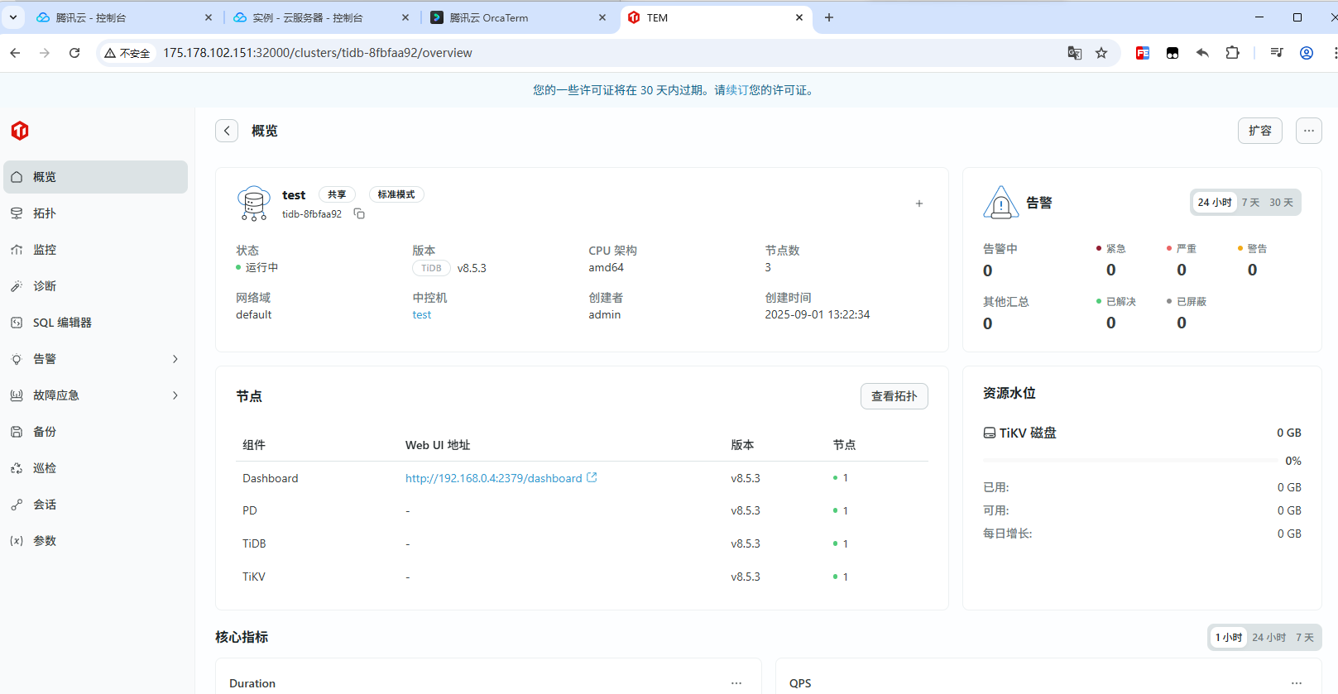The image size is (1338, 694).
Task: Expand the 告警 sidebar submenu
Action: [175, 359]
